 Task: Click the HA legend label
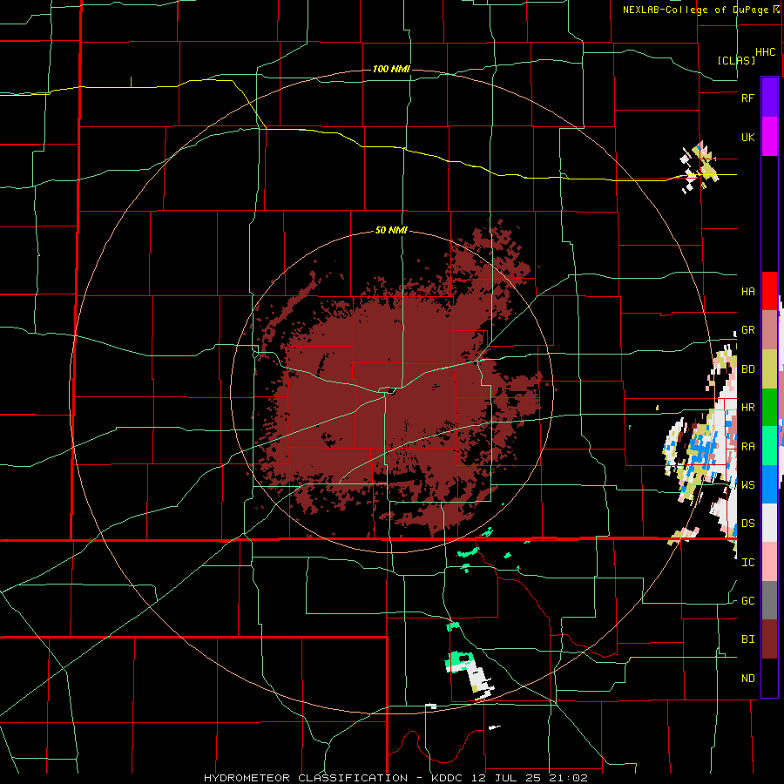point(747,292)
